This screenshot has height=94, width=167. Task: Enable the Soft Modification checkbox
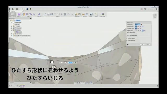point(129,36)
